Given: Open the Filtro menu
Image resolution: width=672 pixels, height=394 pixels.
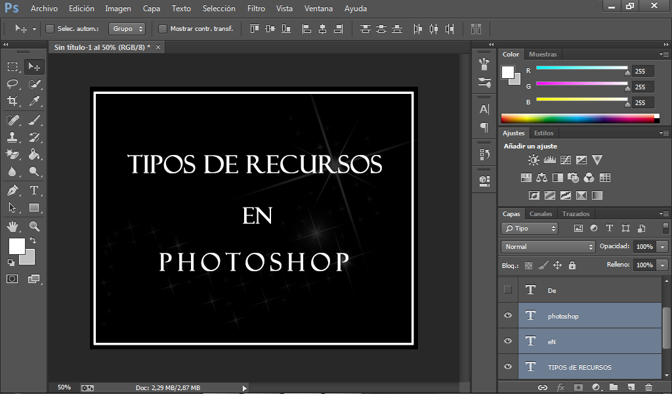Looking at the screenshot, I should 257,9.
